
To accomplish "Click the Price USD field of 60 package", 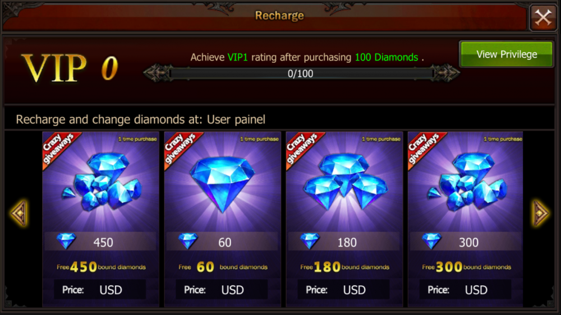I will click(x=222, y=289).
